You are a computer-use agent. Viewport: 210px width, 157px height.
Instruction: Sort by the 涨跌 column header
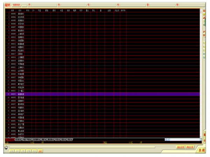point(68,10)
